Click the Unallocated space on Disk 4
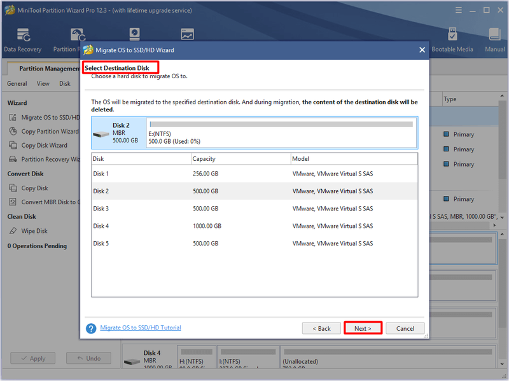This screenshot has height=381, width=509. [387, 357]
